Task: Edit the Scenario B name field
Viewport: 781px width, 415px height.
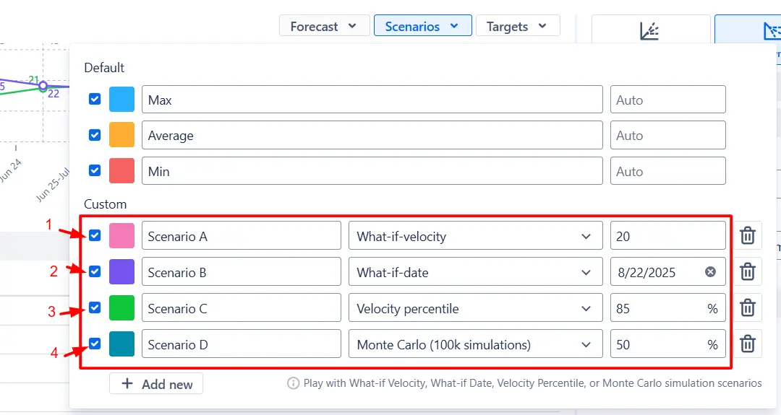Action: point(241,272)
